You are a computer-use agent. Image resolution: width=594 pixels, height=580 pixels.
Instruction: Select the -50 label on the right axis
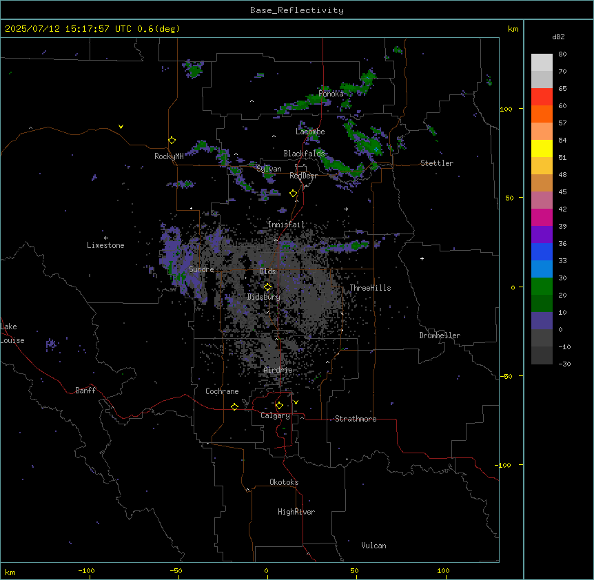point(506,376)
